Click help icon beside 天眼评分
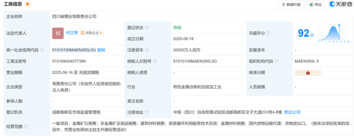The image size is (354, 137). 268,33
